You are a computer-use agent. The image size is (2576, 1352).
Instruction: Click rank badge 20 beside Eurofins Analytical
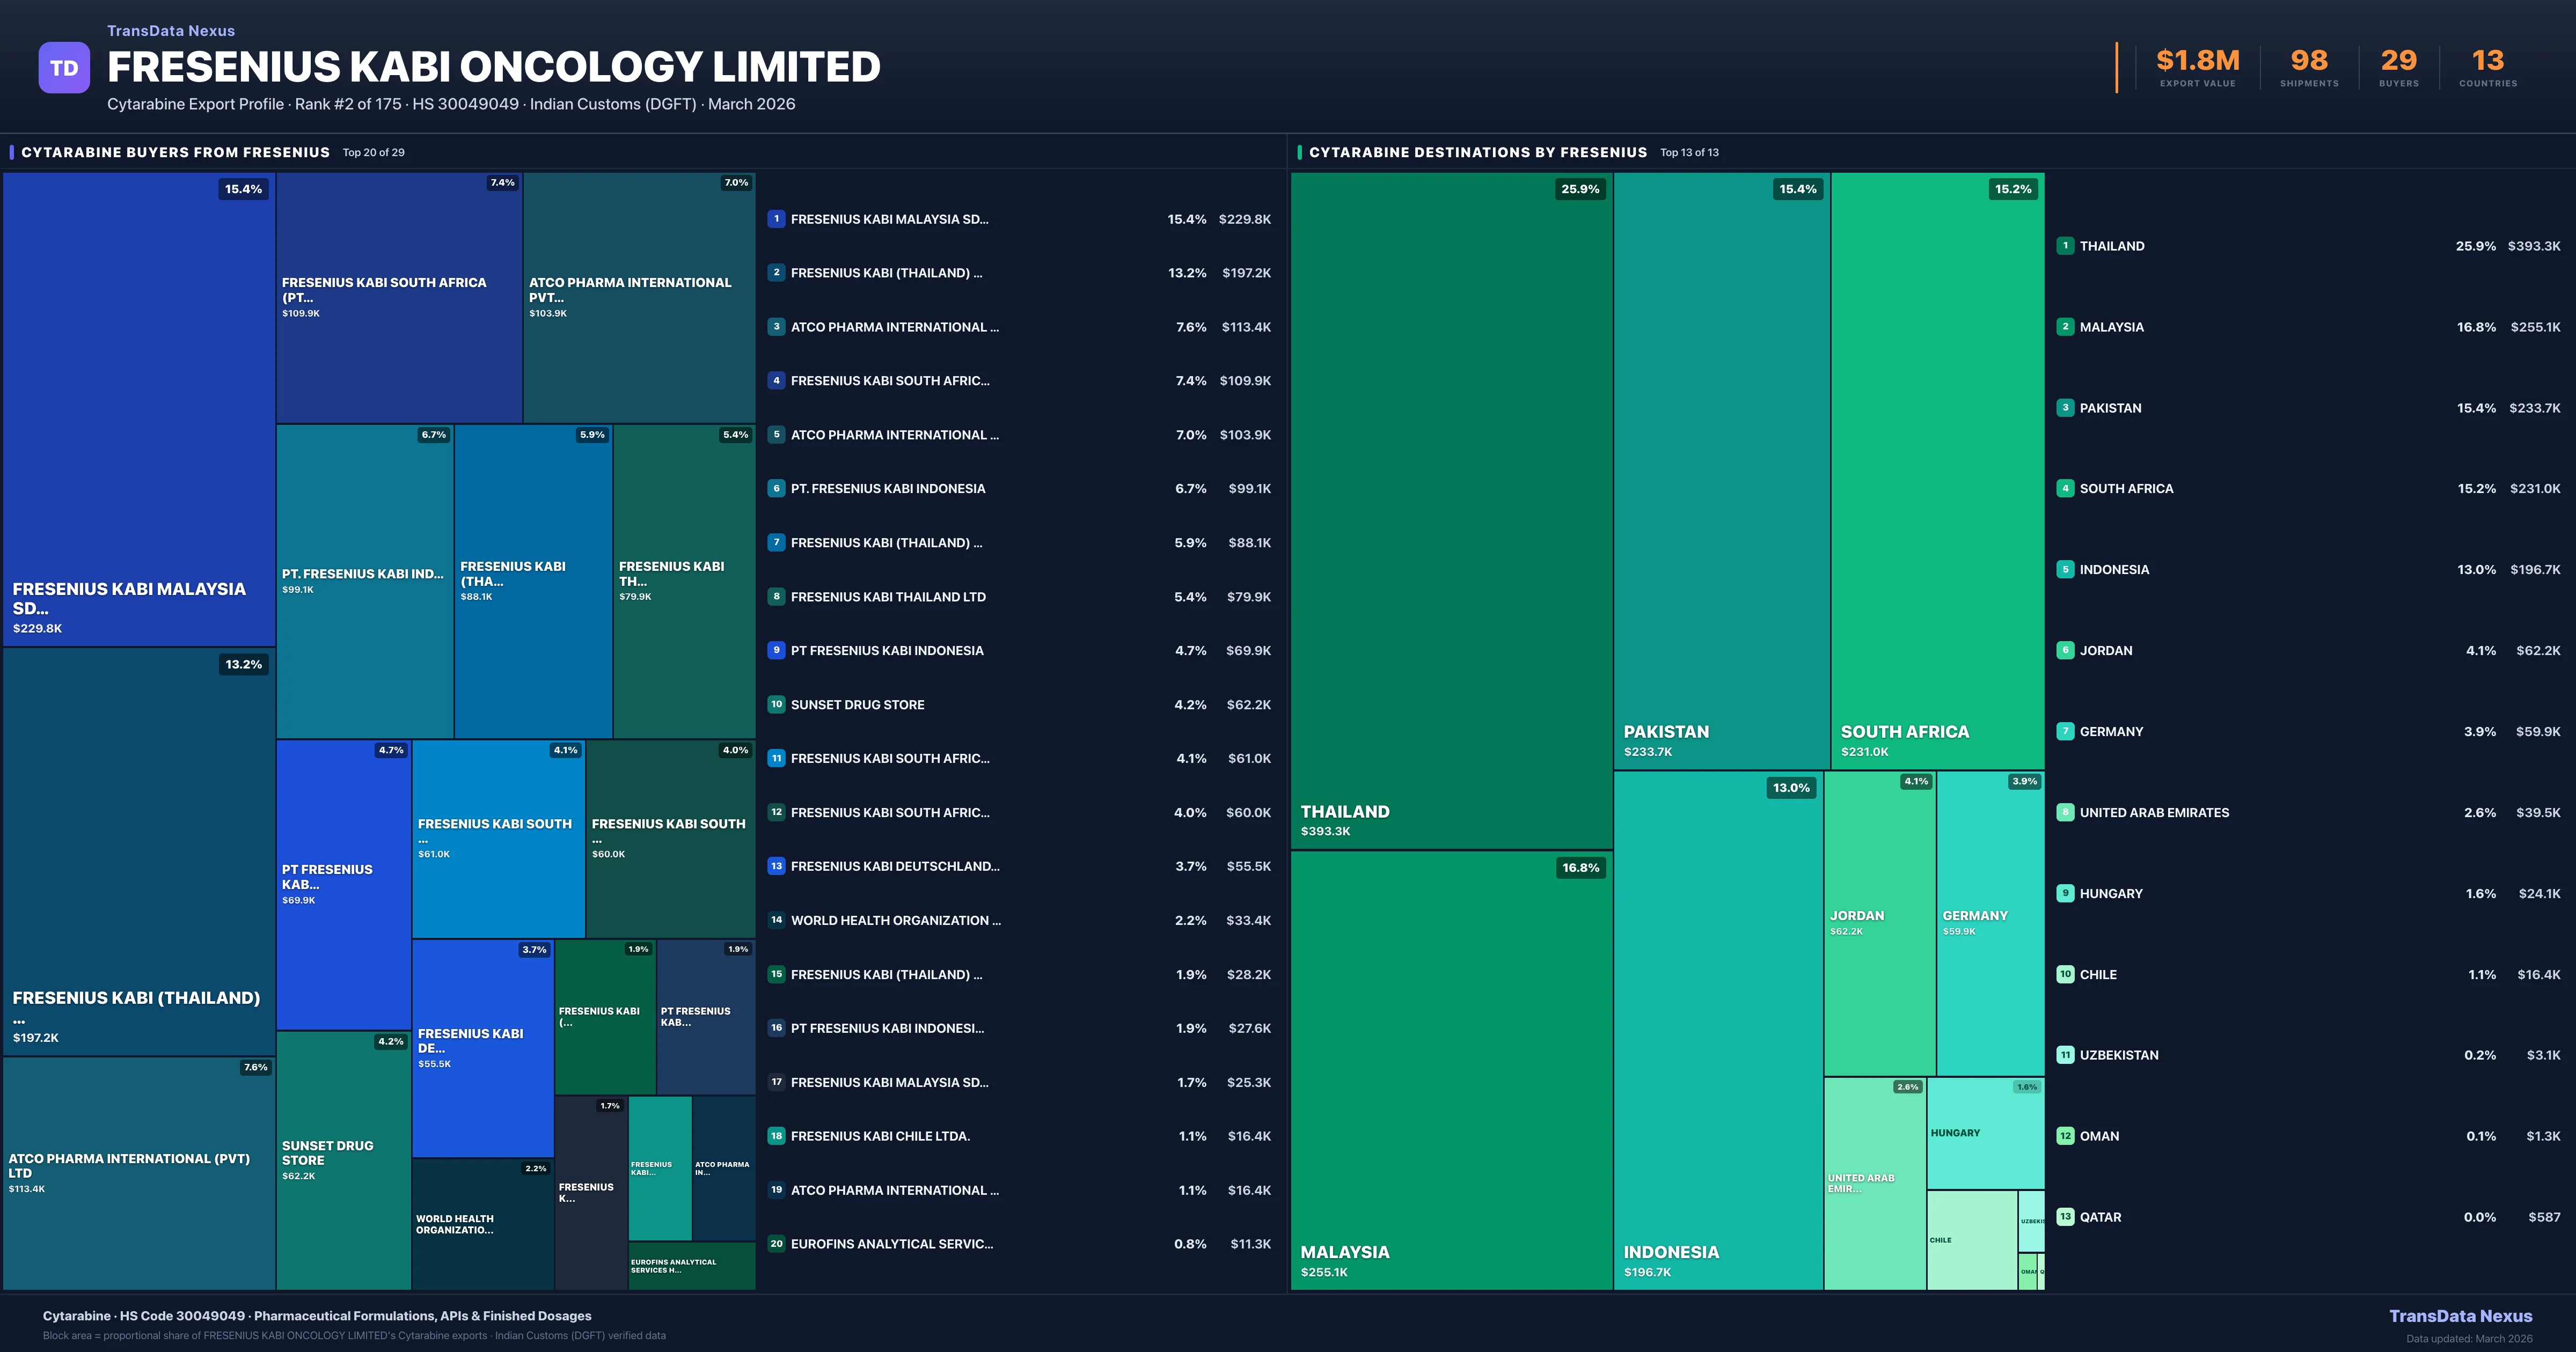776,1244
